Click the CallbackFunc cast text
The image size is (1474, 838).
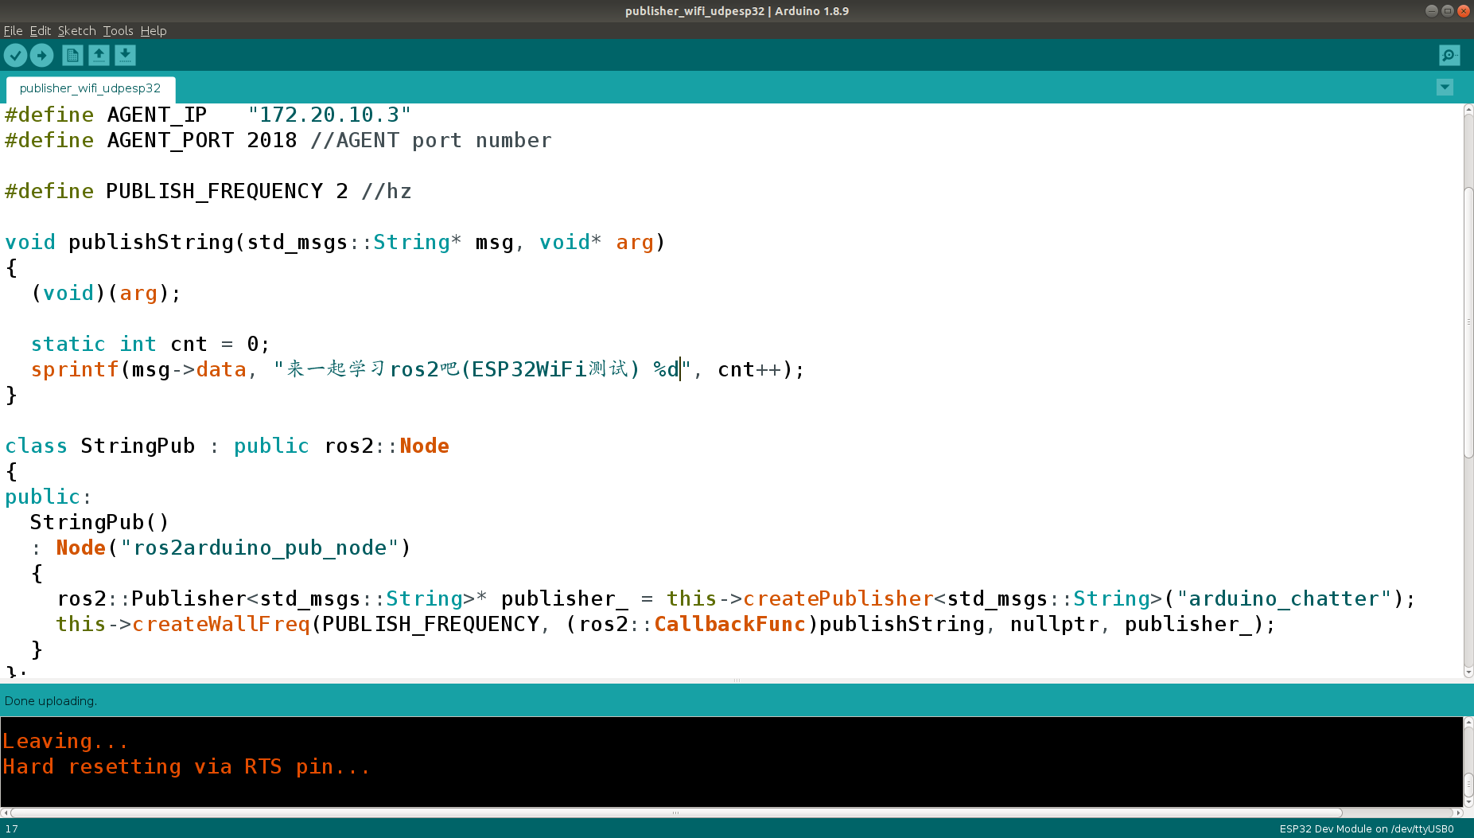click(730, 625)
